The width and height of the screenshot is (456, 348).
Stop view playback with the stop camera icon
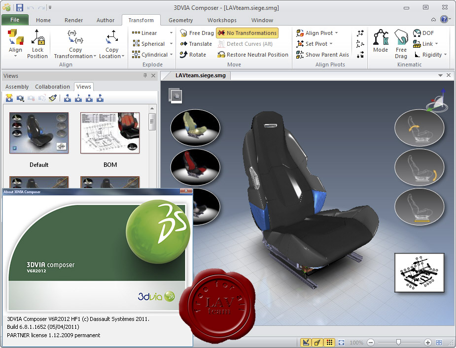click(x=89, y=98)
